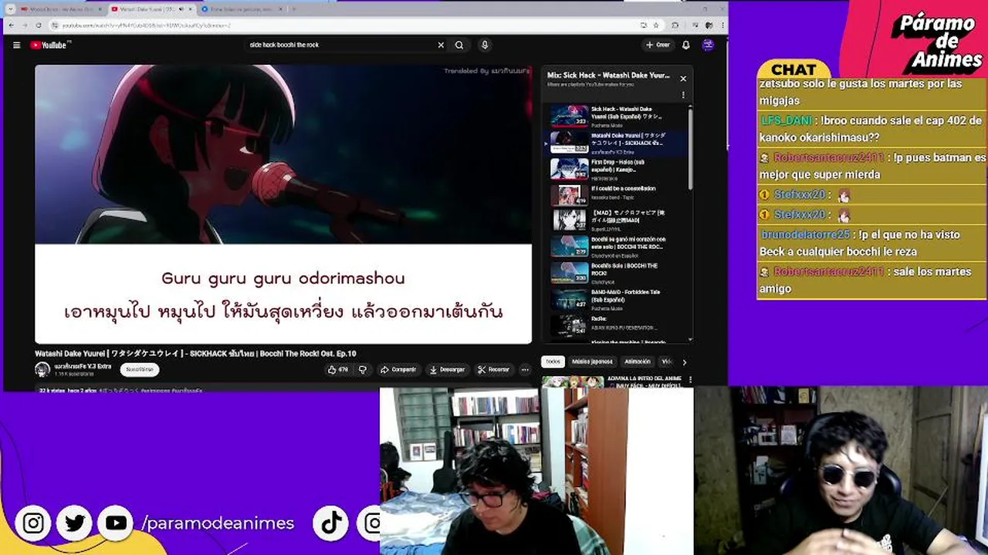Image resolution: width=988 pixels, height=555 pixels.
Task: Like the video (thumbs up 676)
Action: (338, 370)
